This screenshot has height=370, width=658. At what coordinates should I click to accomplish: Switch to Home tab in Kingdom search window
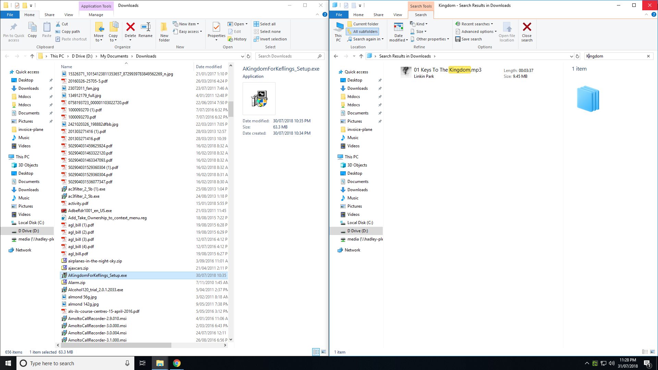[358, 15]
